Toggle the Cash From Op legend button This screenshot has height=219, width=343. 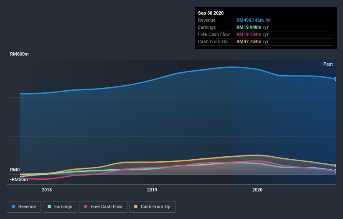pyautogui.click(x=152, y=207)
